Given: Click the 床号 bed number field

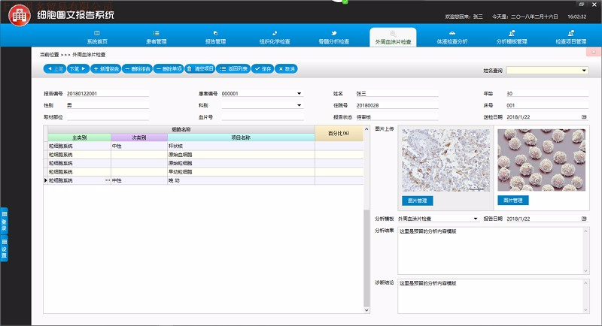Looking at the screenshot, I should (x=547, y=105).
